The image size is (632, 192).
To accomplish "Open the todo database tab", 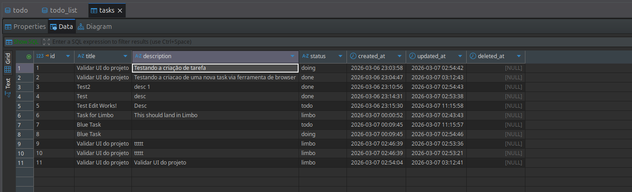I will (x=17, y=10).
